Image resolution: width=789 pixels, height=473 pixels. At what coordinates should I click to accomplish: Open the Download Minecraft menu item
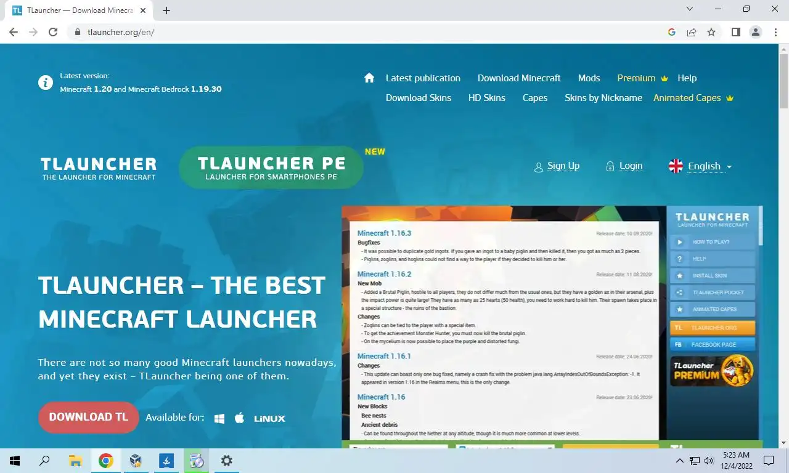[x=519, y=78]
